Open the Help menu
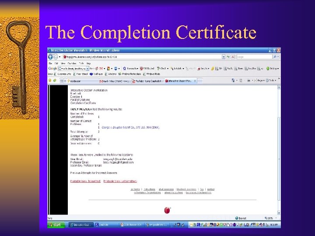The height and width of the screenshot is (236, 315). point(88,63)
